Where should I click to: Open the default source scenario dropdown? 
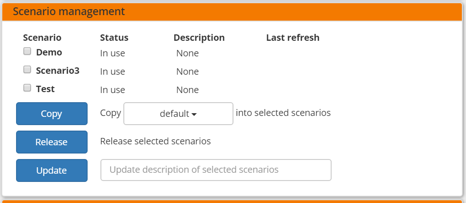point(178,114)
